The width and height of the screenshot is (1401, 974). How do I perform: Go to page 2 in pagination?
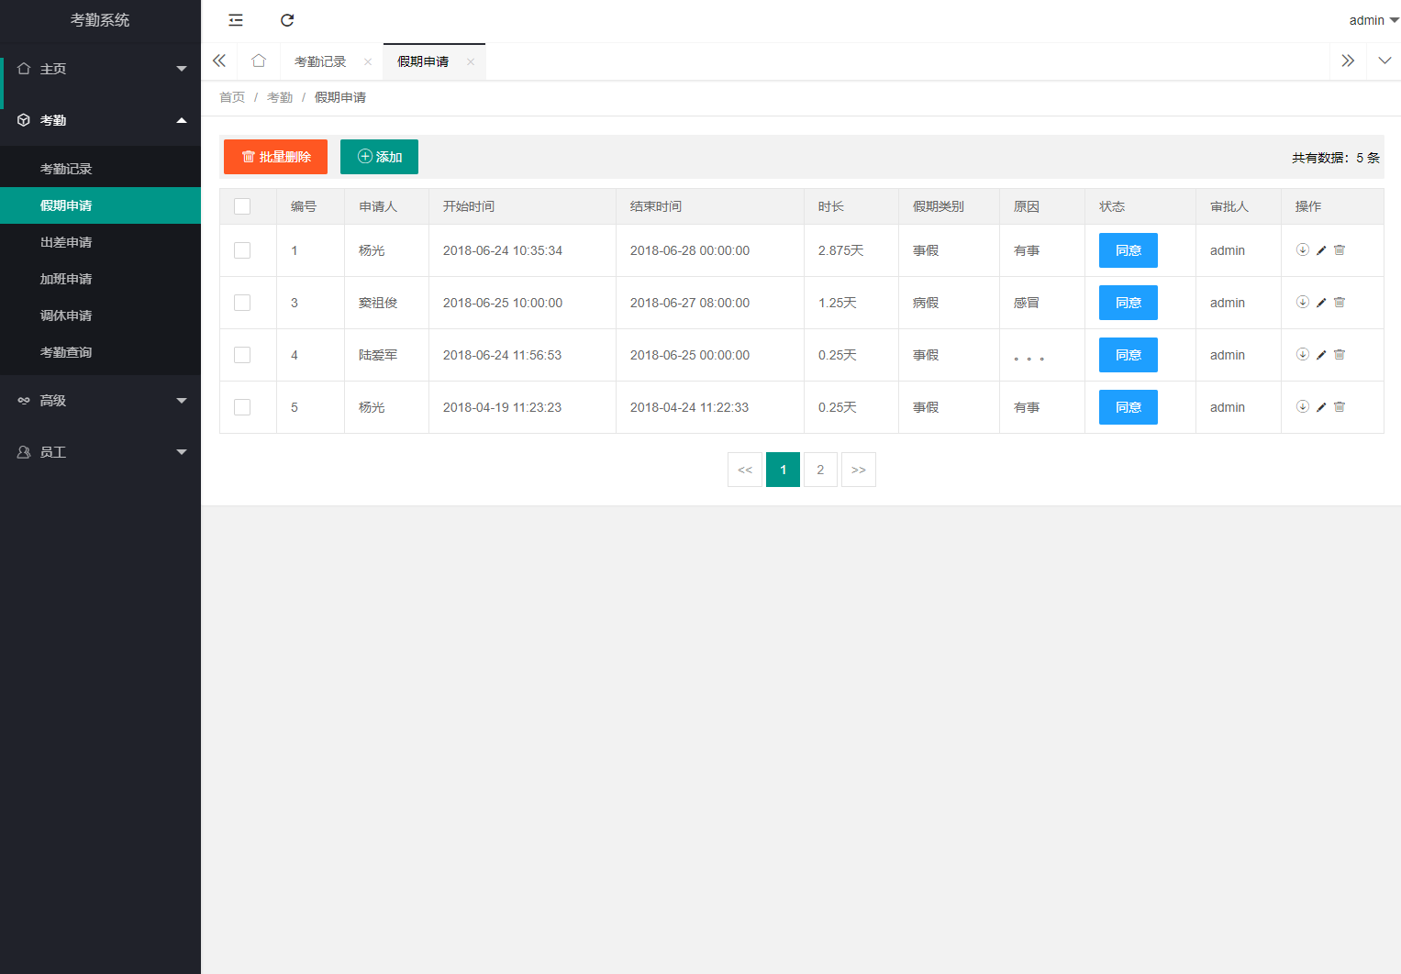pyautogui.click(x=820, y=470)
